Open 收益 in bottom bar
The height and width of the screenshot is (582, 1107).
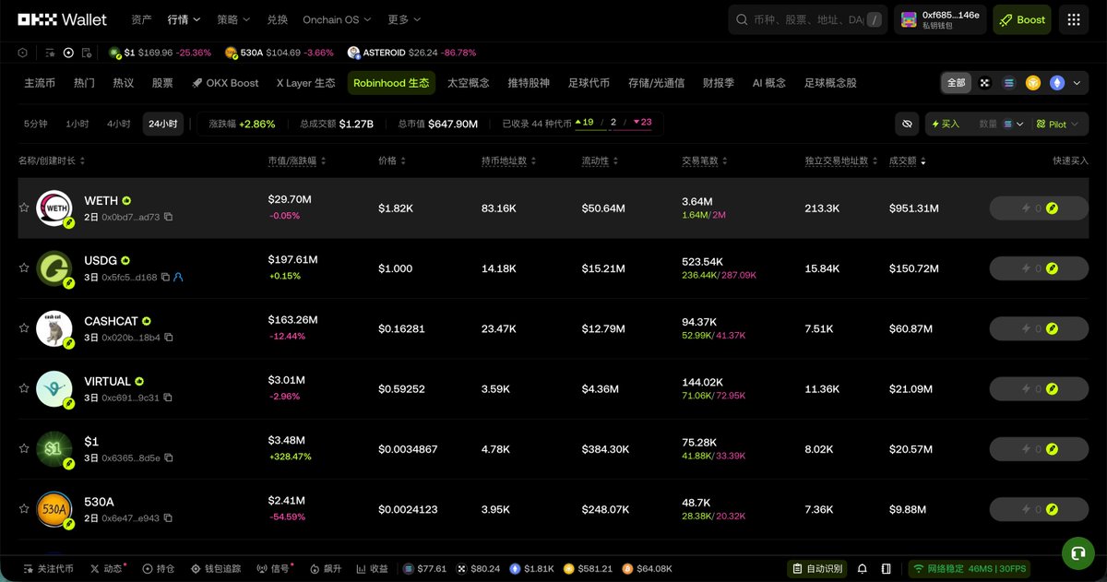point(372,569)
